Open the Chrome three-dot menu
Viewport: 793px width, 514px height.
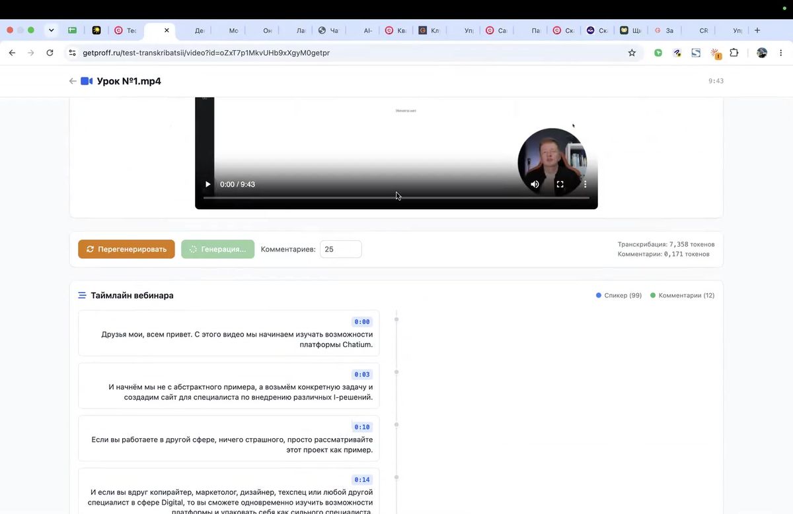point(781,53)
